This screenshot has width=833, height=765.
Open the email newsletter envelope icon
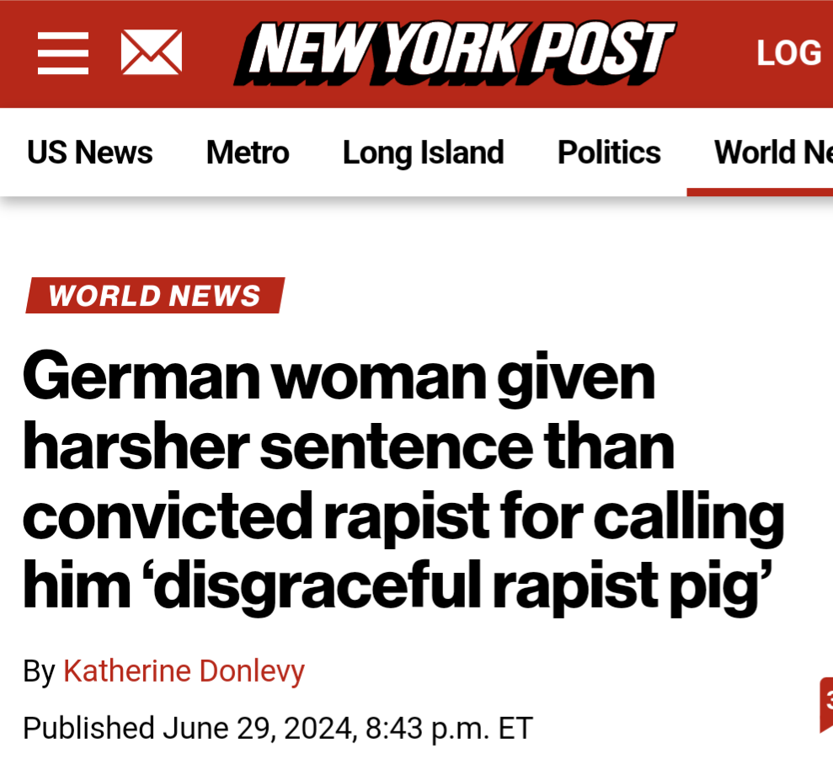pos(152,52)
